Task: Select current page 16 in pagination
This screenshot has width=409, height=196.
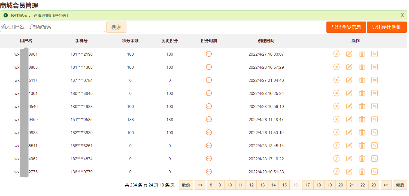Action: (296, 185)
